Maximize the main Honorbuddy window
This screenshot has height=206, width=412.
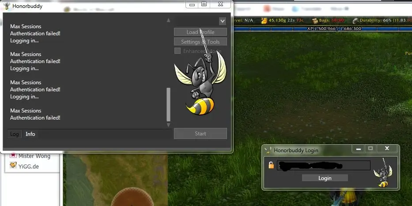click(204, 4)
